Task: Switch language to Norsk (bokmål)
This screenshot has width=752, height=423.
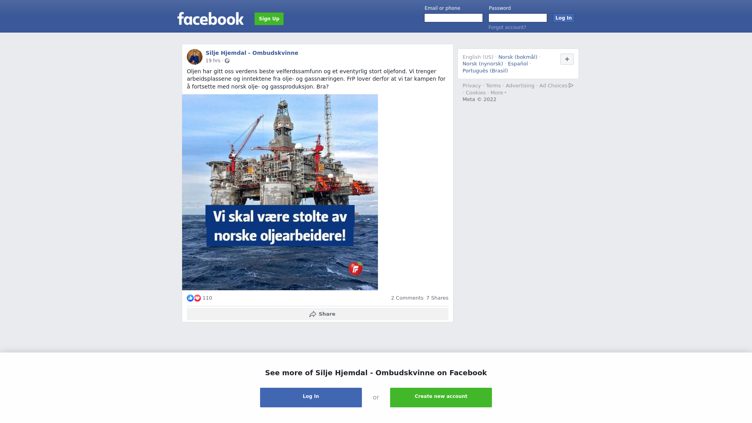Action: pos(518,57)
